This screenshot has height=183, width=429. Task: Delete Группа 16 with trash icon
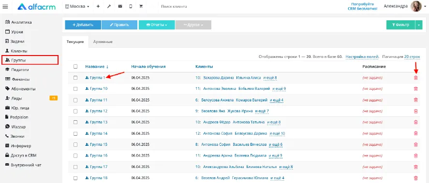click(415, 155)
